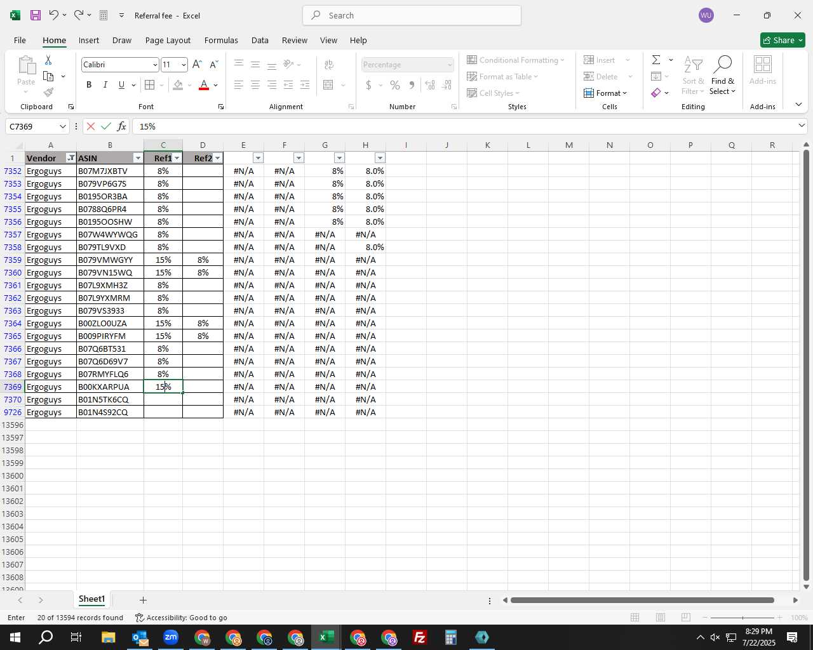Cancel entry with formula bar X
Viewport: 813px width, 650px height.
pyautogui.click(x=91, y=126)
